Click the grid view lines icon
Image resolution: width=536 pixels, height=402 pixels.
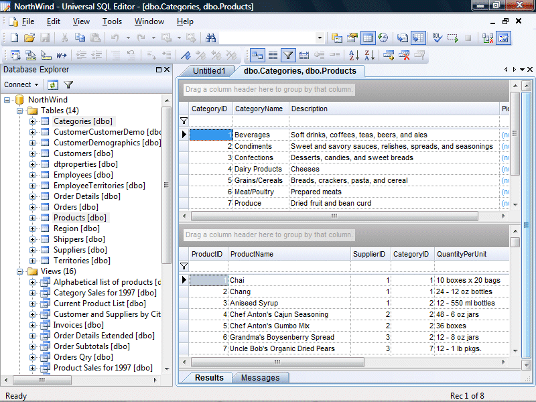click(x=273, y=55)
